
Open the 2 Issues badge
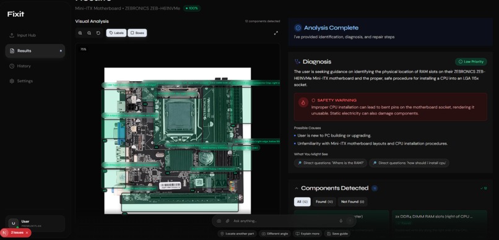click(17, 233)
